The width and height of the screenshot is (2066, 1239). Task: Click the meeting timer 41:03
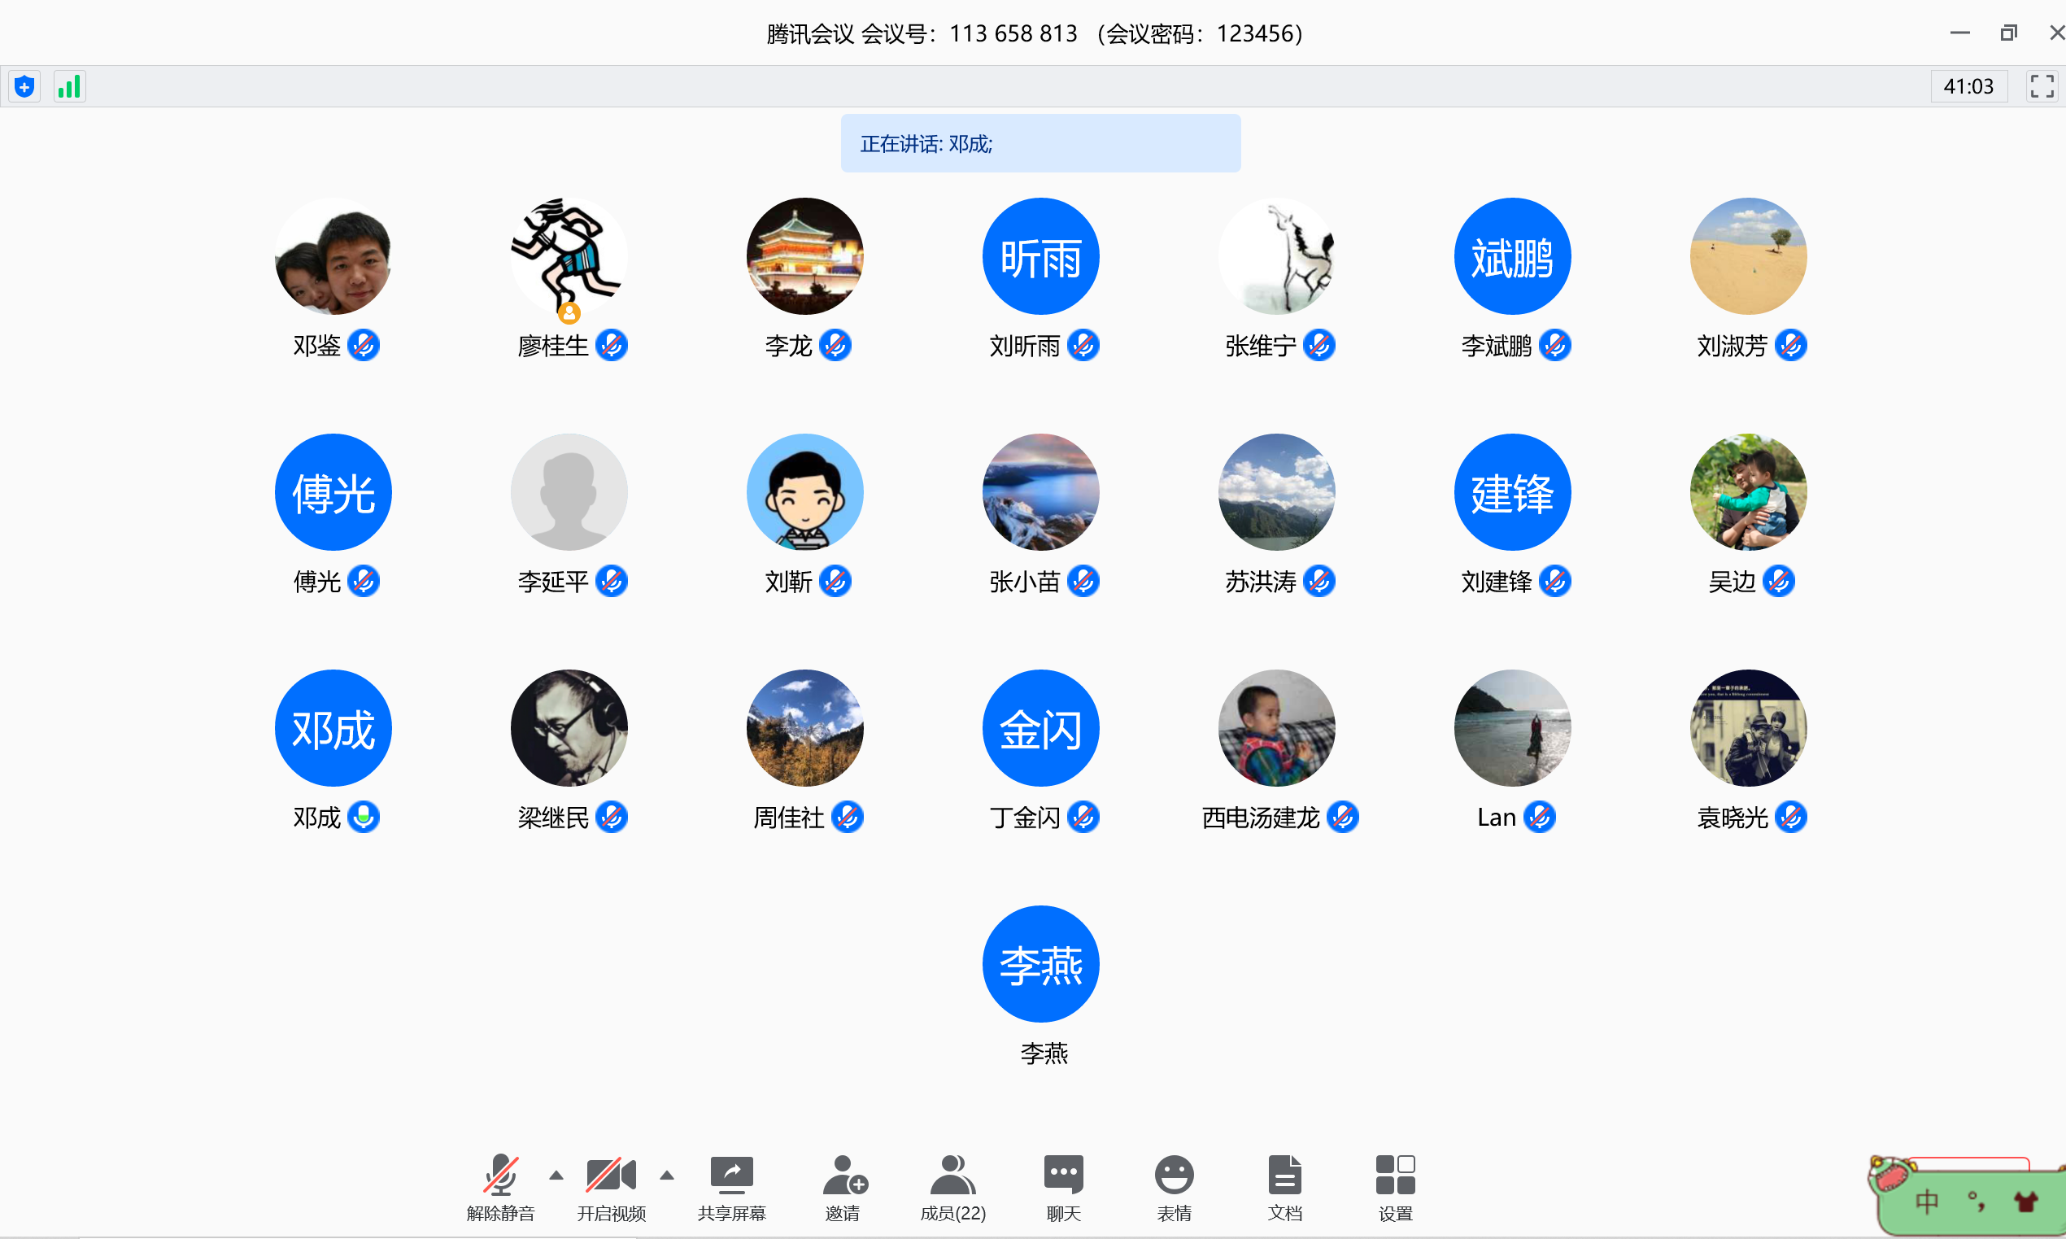1968,86
